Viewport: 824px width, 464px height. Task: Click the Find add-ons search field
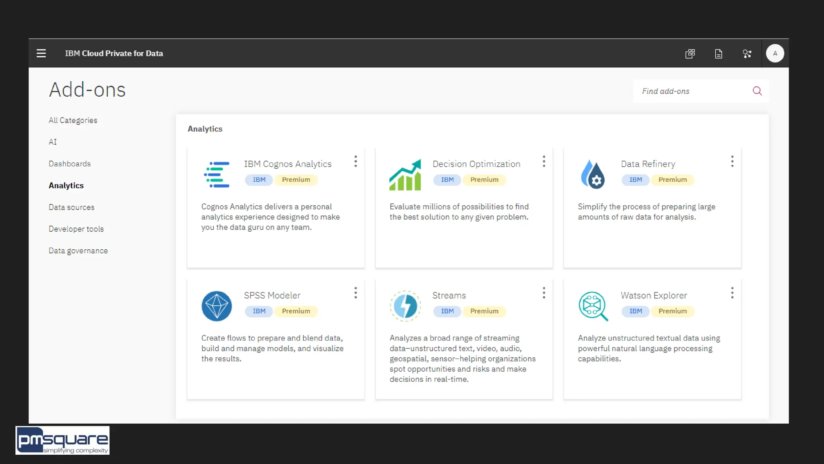tap(692, 91)
